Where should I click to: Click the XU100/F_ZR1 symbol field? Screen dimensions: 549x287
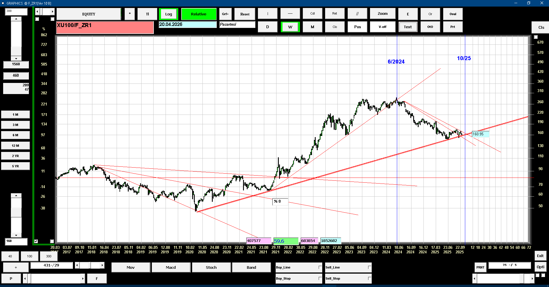[x=105, y=27]
